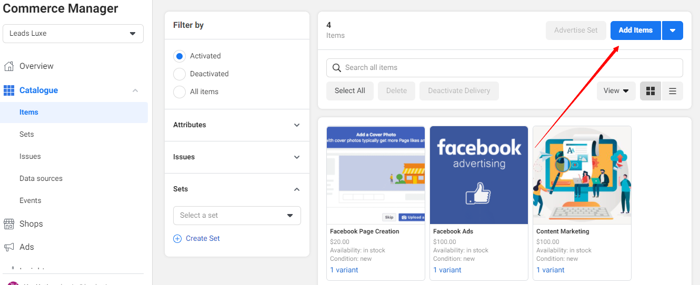Click the Search all items field
The width and height of the screenshot is (700, 285).
(x=505, y=68)
